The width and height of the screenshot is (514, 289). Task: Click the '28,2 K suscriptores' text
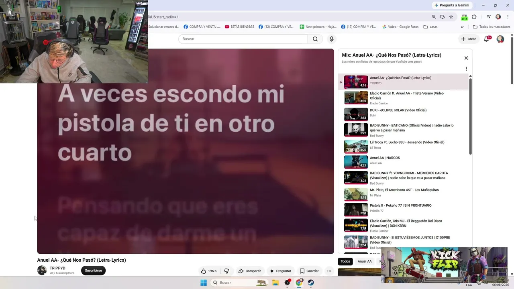[62, 273]
